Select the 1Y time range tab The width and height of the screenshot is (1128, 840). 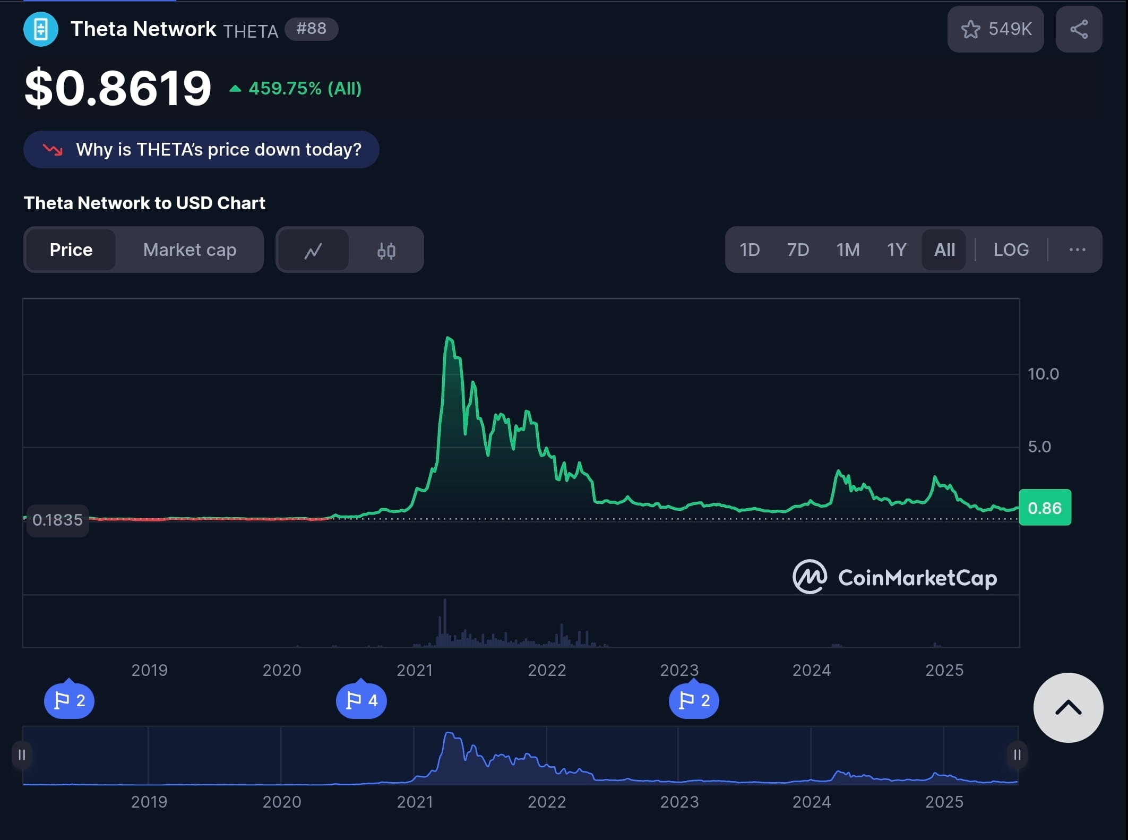tap(897, 250)
